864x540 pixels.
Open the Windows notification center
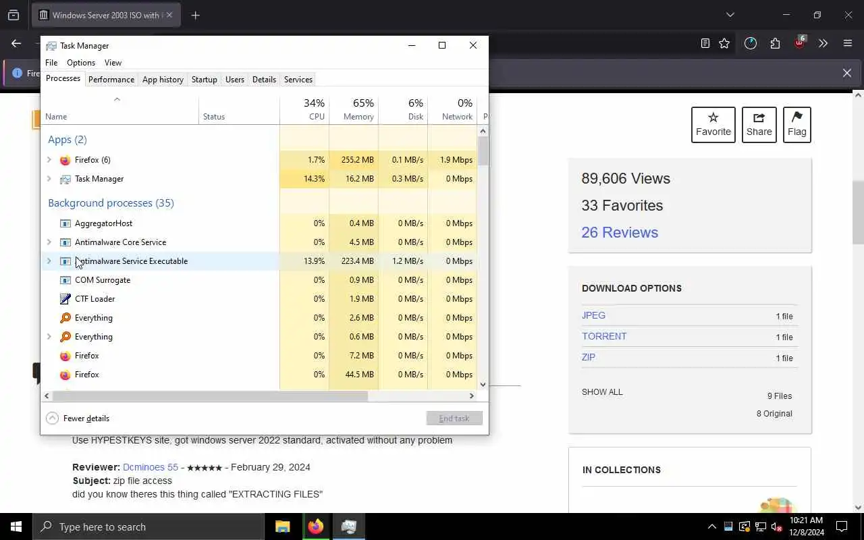click(x=842, y=526)
